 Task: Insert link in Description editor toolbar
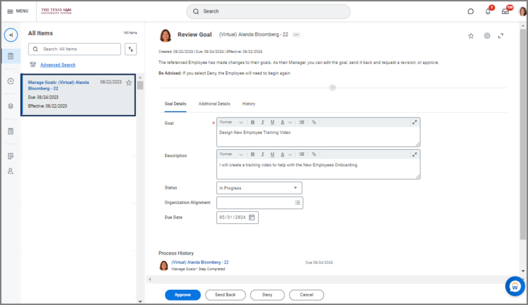[314, 154]
